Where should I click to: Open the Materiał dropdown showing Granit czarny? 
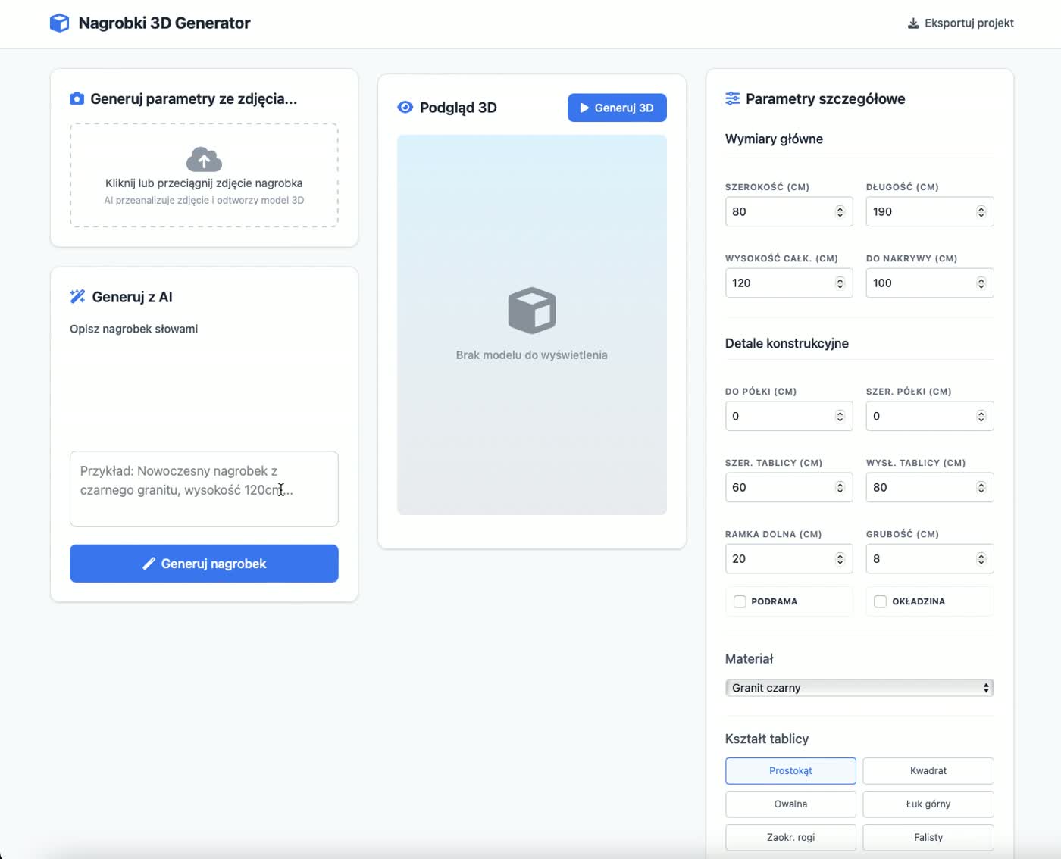[x=859, y=688]
